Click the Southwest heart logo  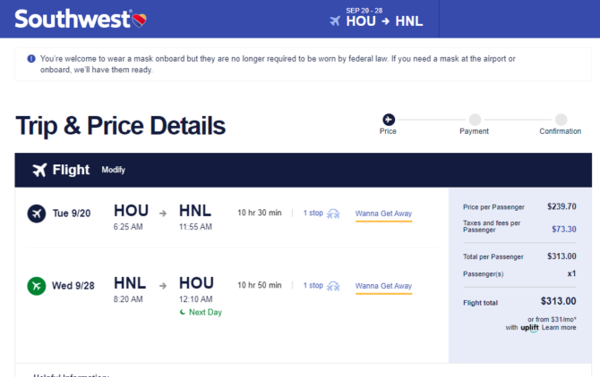[140, 20]
